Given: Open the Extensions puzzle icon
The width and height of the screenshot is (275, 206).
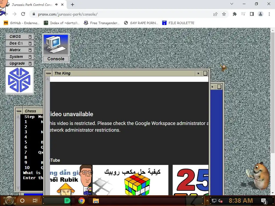Looking at the screenshot, I should [234, 14].
